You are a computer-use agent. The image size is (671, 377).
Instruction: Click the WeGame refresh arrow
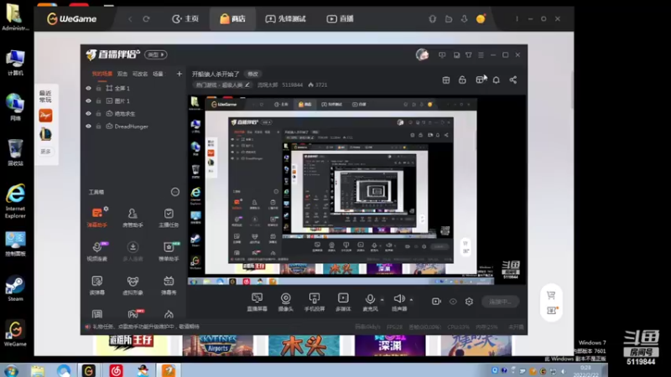coord(146,18)
